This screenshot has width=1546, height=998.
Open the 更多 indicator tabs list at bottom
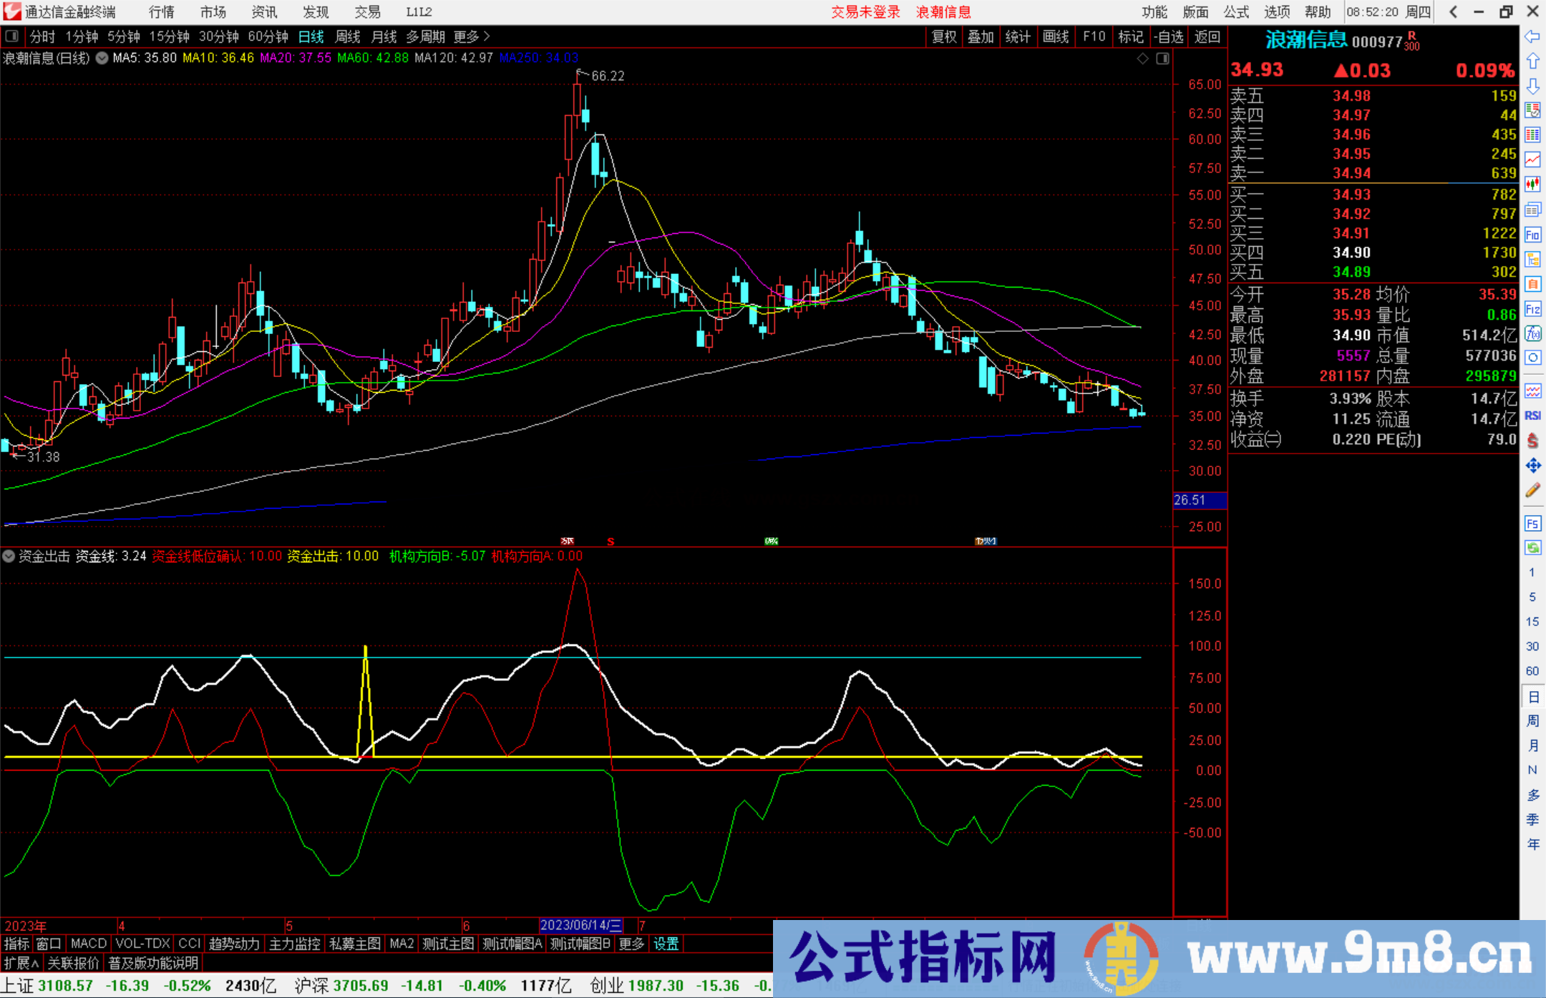[631, 944]
